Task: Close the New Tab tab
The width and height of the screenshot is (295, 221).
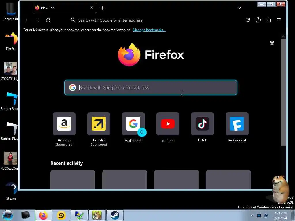Action: pos(92,8)
